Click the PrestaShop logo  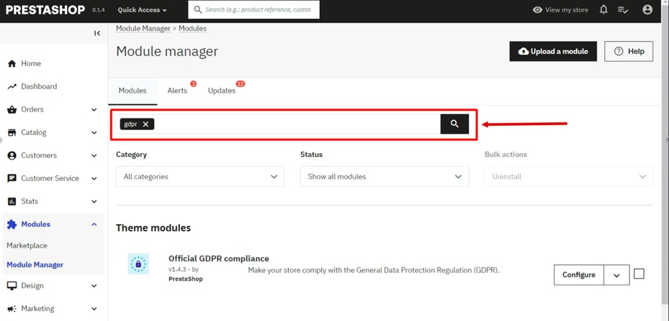pyautogui.click(x=45, y=10)
